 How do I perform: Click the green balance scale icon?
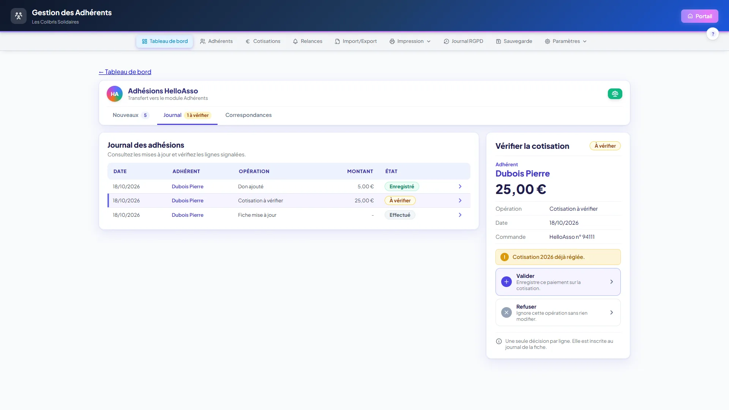click(x=615, y=94)
